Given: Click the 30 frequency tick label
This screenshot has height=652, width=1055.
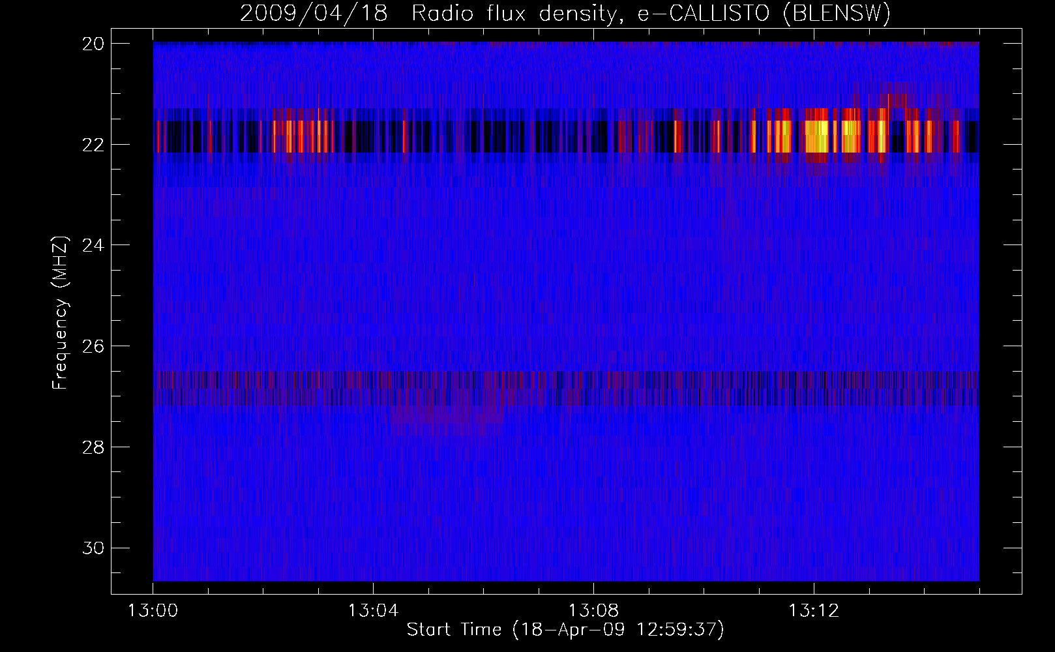Looking at the screenshot, I should tap(93, 548).
